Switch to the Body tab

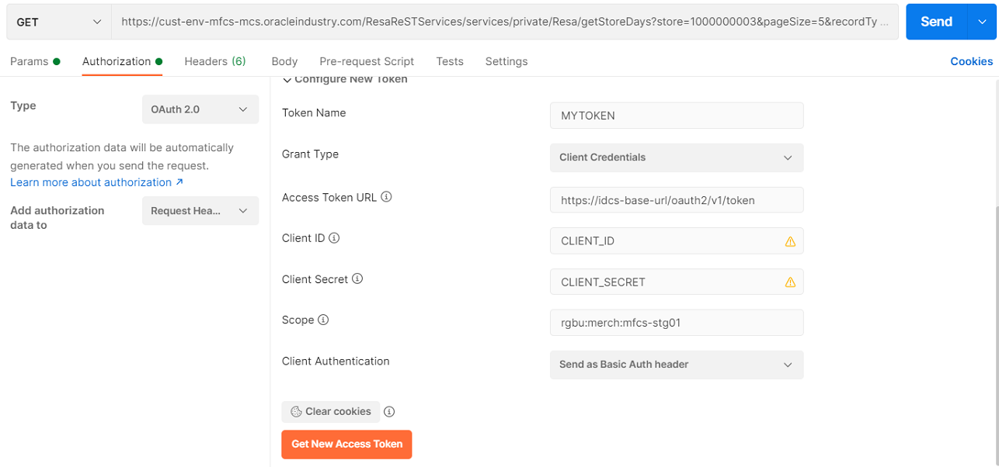284,61
